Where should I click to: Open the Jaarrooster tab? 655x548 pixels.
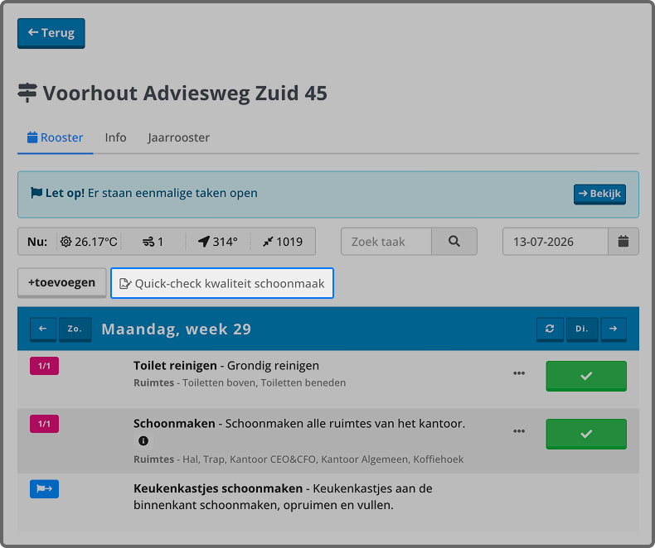tap(178, 137)
